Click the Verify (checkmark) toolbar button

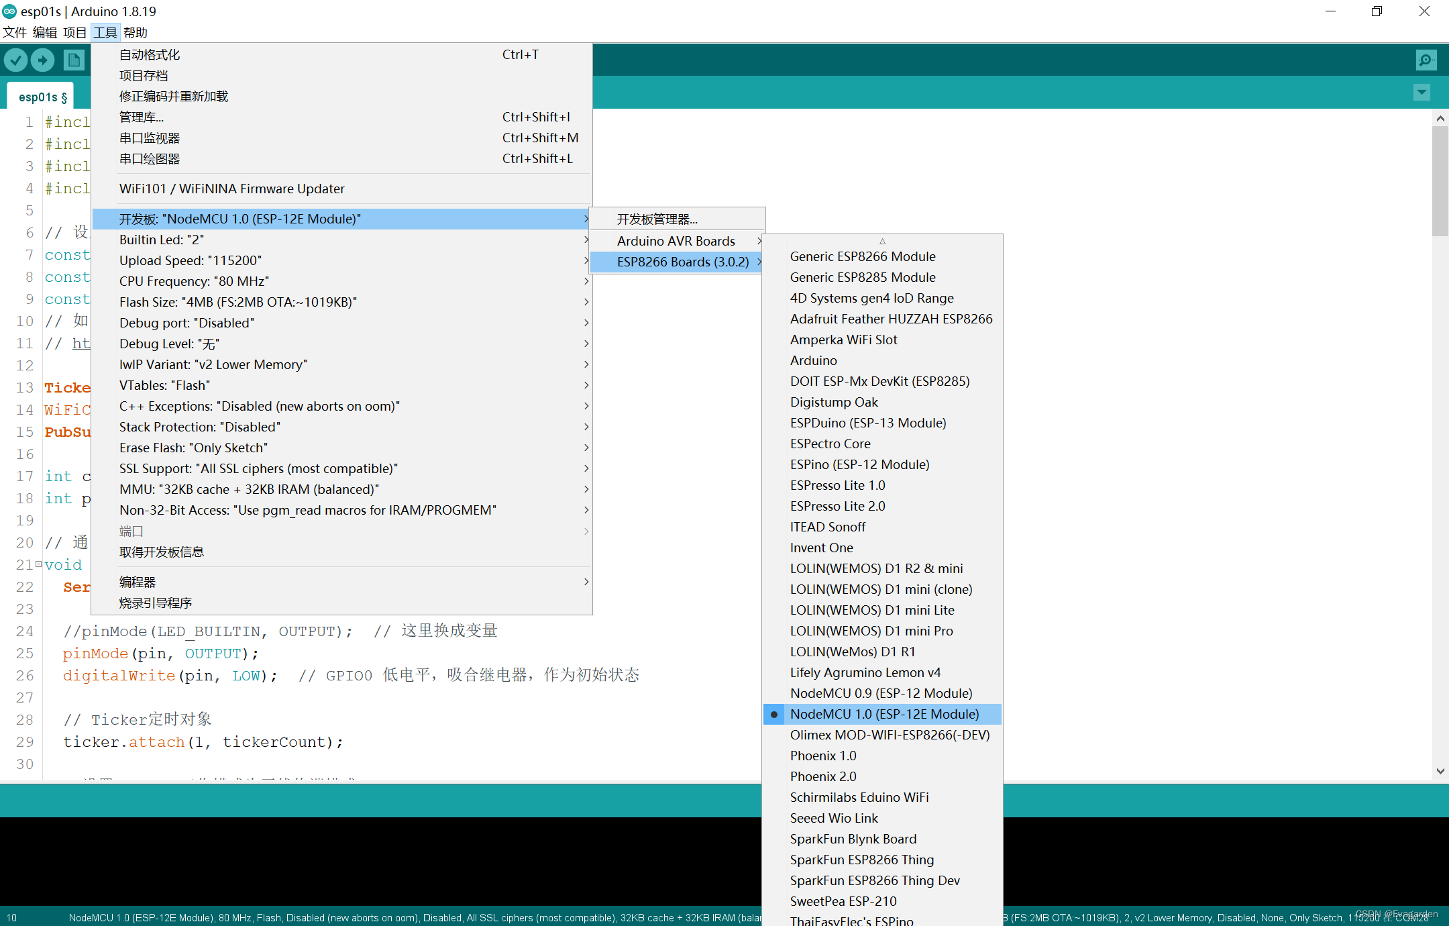16,60
